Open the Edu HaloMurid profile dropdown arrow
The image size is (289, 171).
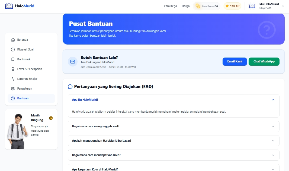283,6
